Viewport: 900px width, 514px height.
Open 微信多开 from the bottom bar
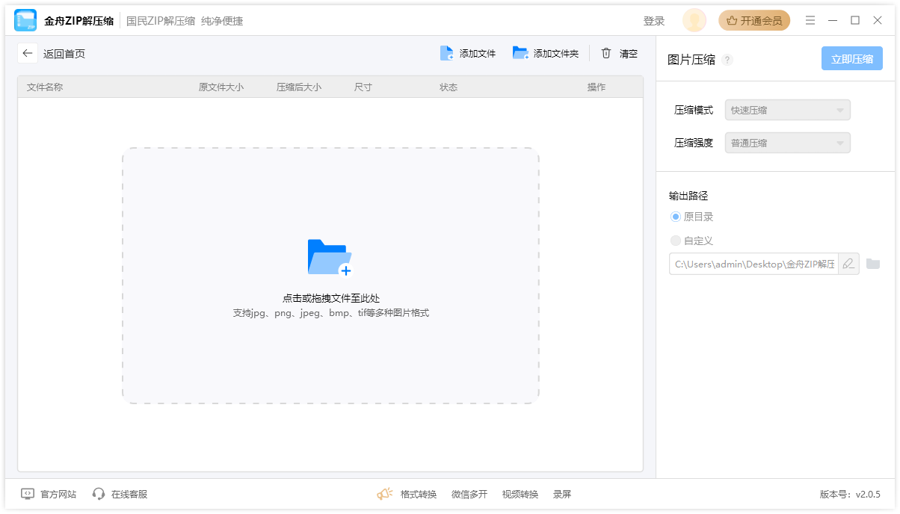[x=469, y=494]
